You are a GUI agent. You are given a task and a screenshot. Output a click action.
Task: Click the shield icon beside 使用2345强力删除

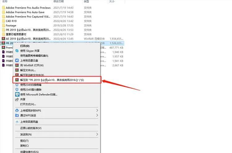pyautogui.click(x=17, y=90)
